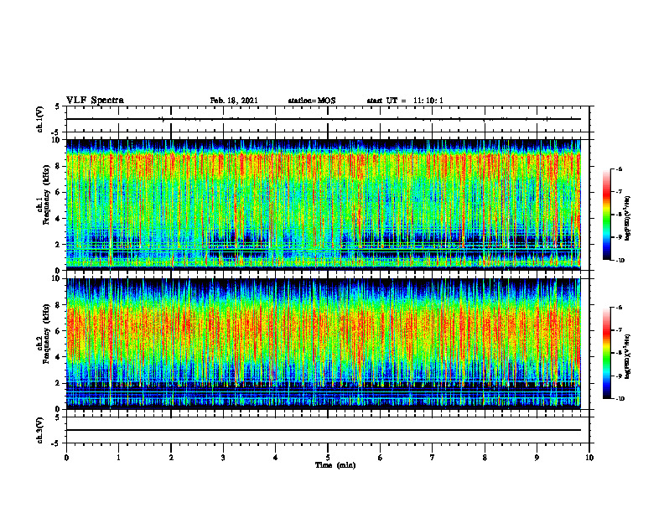
Task: Click the ch.2 spectrogram panel
Action: (x=323, y=344)
